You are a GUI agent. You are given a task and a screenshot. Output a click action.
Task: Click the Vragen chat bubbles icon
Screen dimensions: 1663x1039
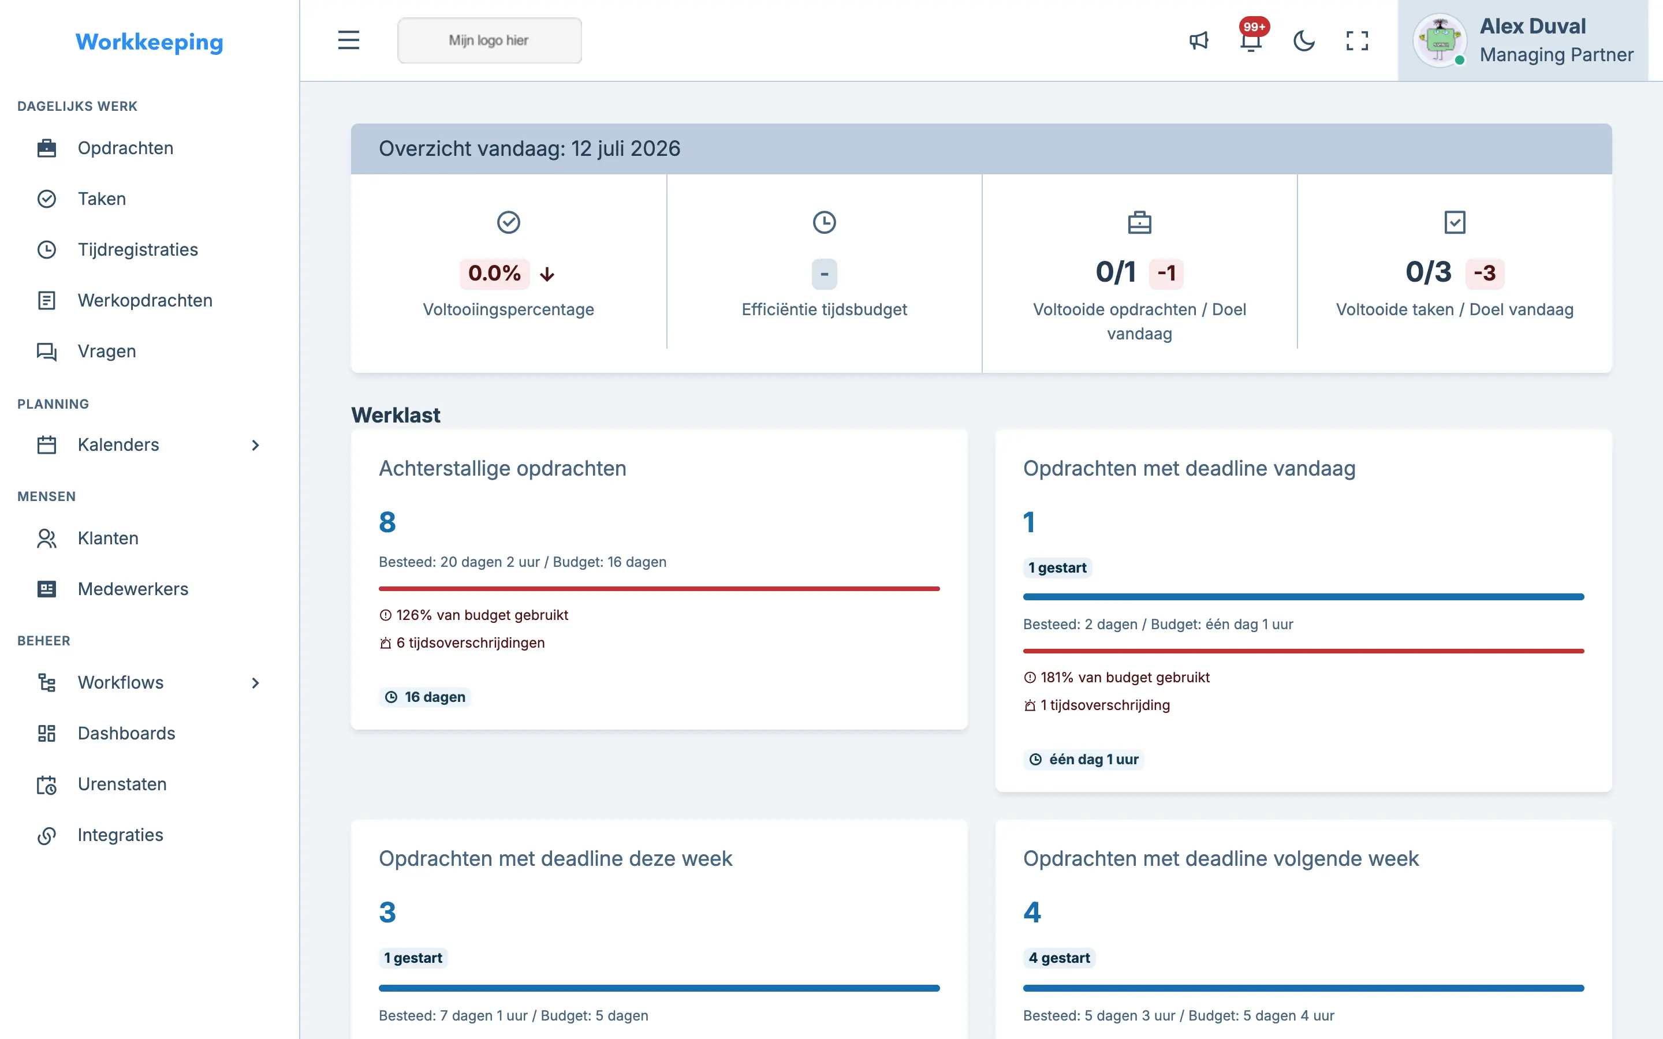pyautogui.click(x=47, y=351)
